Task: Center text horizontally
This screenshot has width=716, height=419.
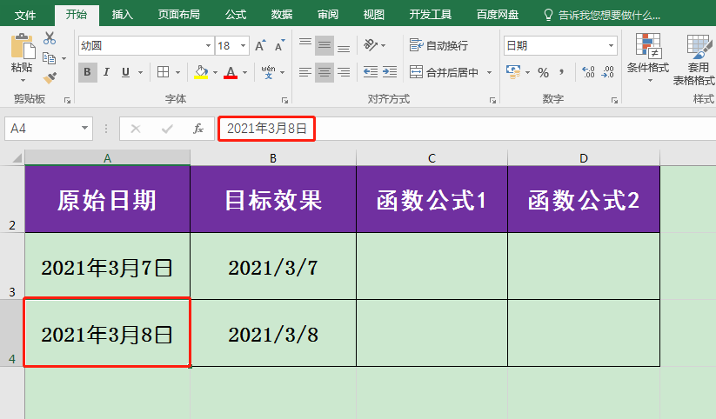Action: pos(325,72)
